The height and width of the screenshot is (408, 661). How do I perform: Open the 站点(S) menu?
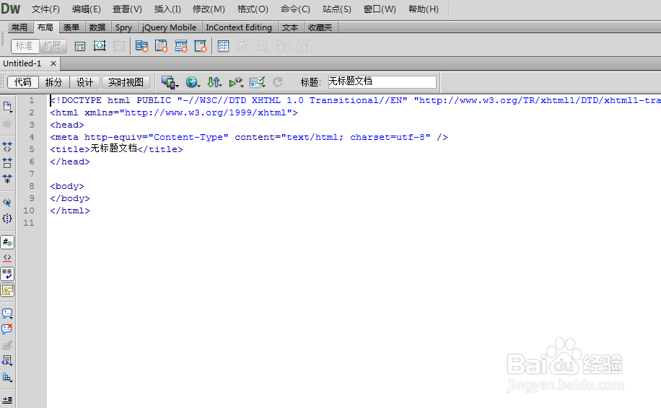336,9
